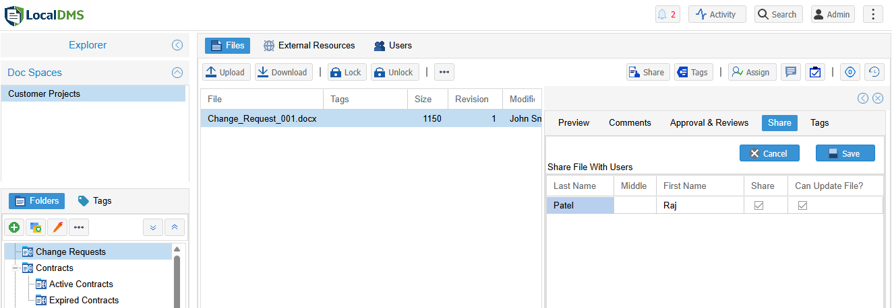Expand all folders with double-down chevron
892x308 pixels.
[153, 227]
